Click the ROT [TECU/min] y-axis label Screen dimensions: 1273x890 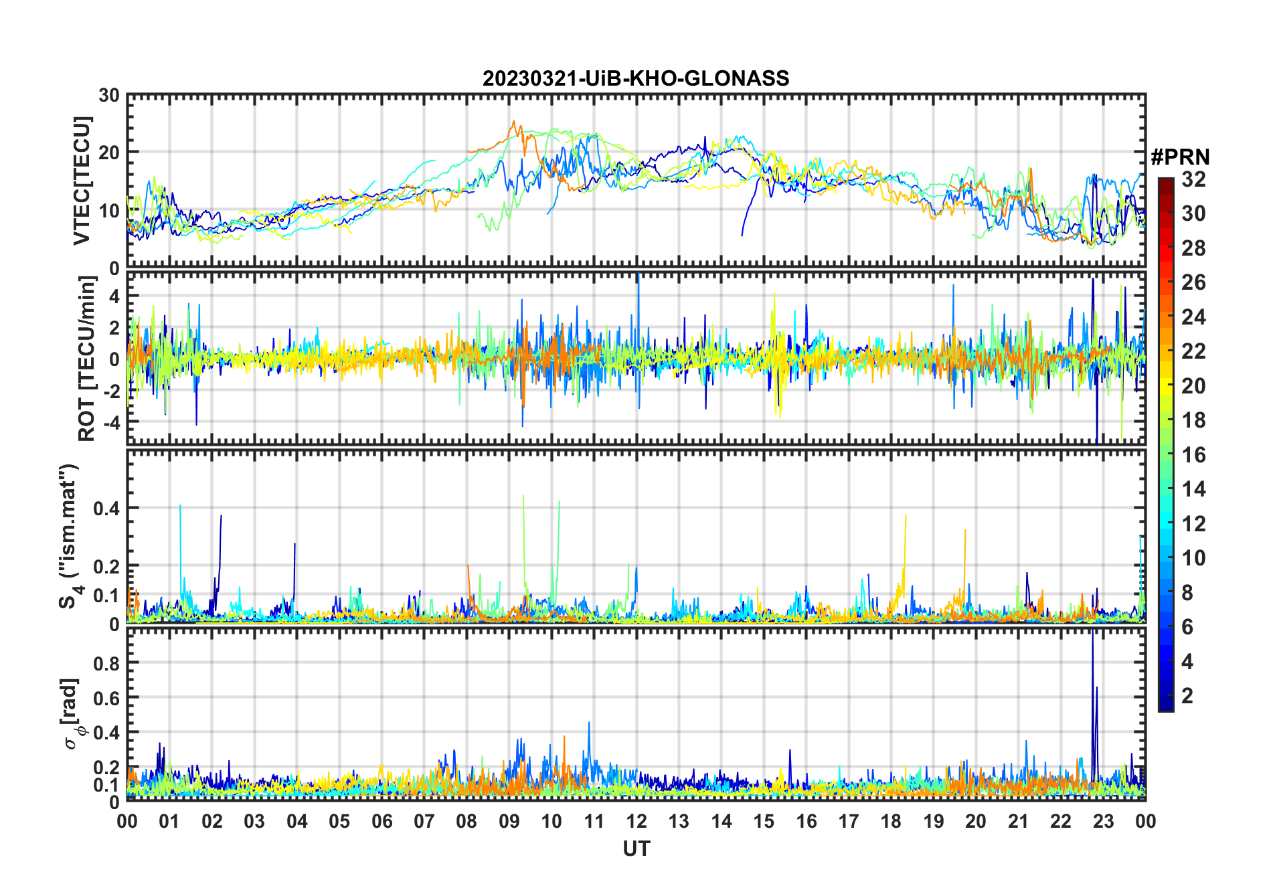[x=87, y=359]
